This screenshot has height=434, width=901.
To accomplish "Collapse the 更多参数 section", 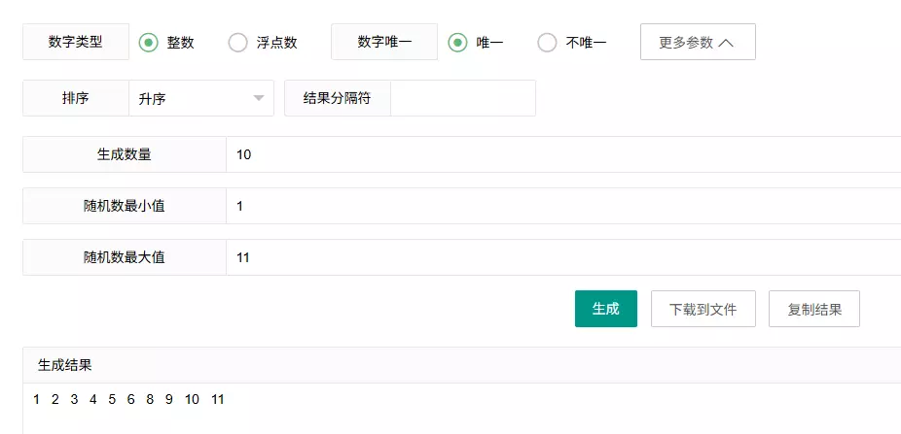I will (697, 43).
